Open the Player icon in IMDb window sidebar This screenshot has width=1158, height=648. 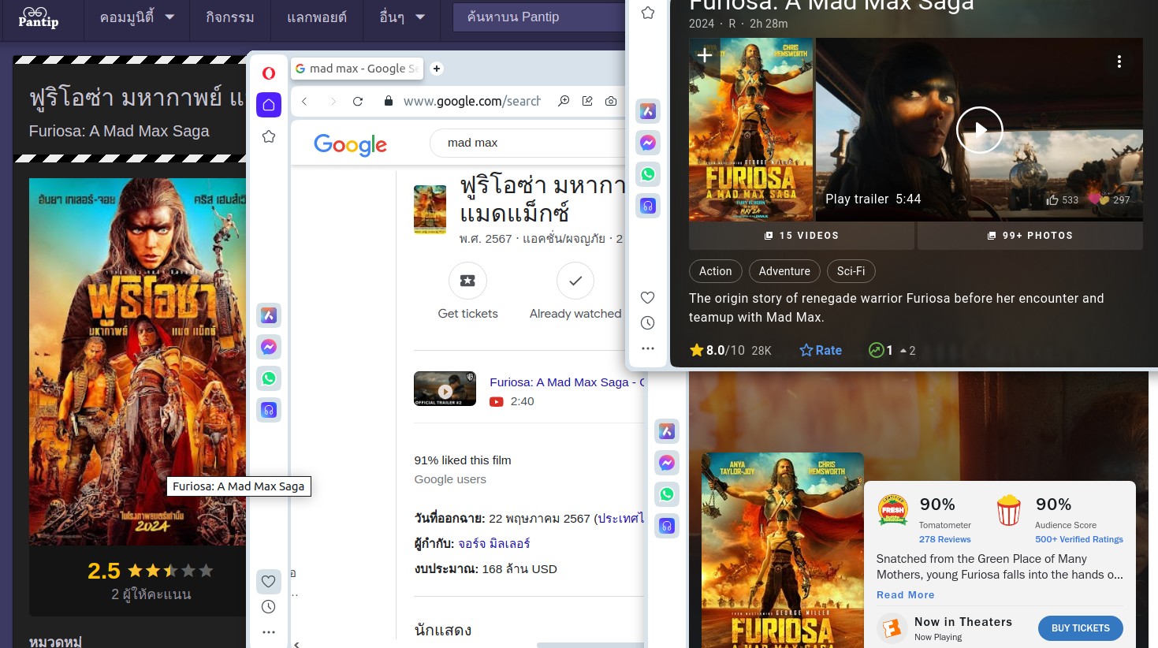(x=648, y=206)
